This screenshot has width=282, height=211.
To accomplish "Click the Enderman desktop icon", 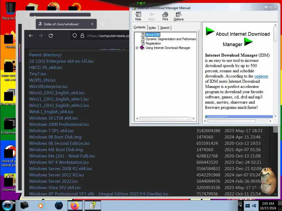I will point(9,126).
